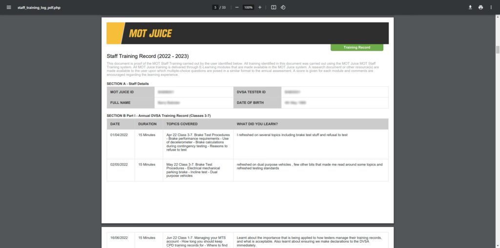Print the staff training record

click(x=480, y=7)
